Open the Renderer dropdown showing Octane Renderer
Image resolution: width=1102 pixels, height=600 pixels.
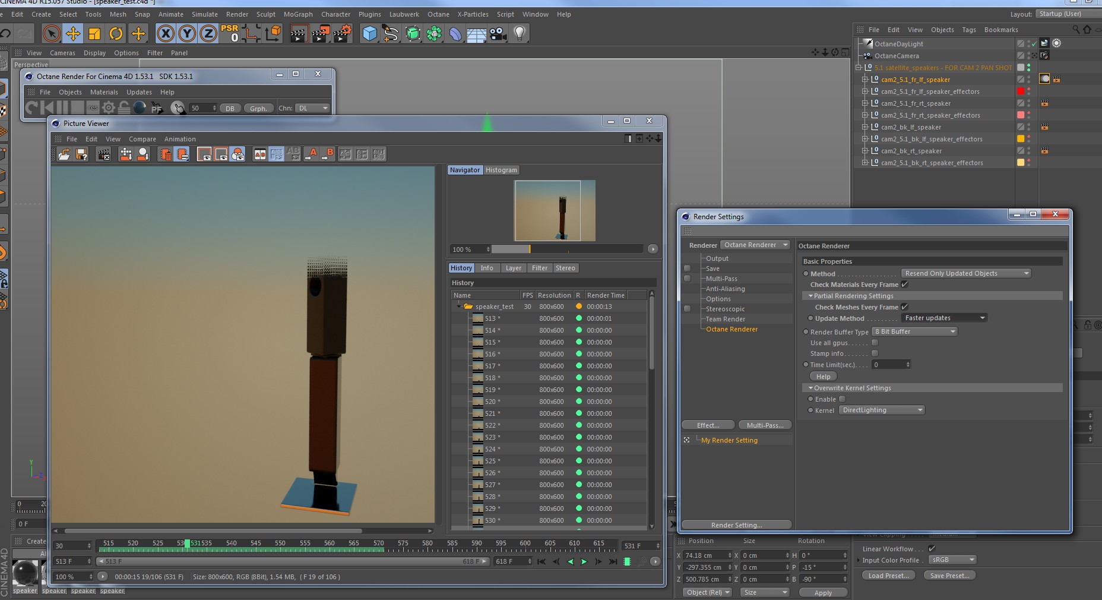click(755, 245)
